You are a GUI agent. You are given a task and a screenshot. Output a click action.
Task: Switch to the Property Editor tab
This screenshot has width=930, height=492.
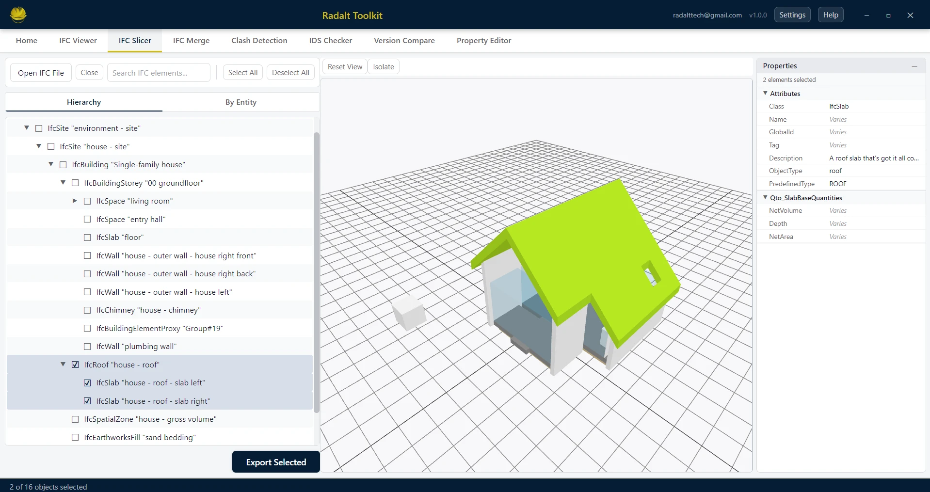coord(484,41)
